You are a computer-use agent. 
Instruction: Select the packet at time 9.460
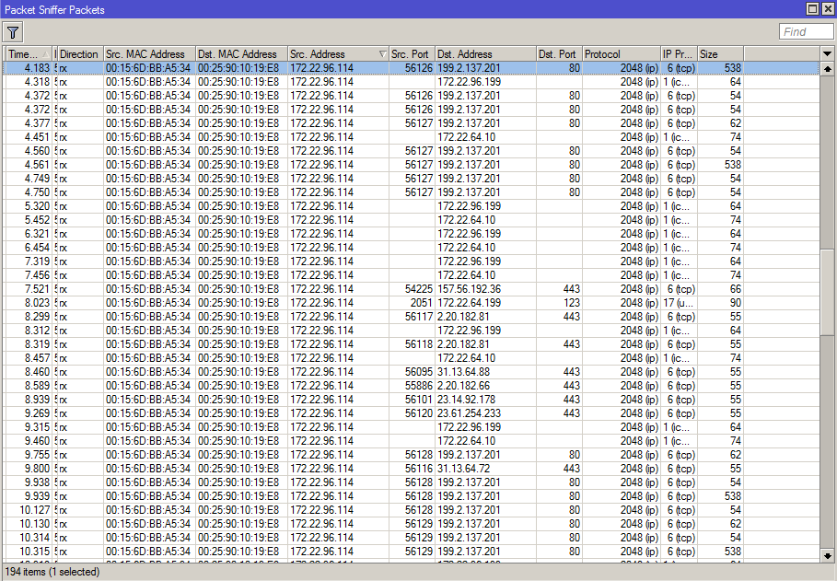pyautogui.click(x=411, y=441)
